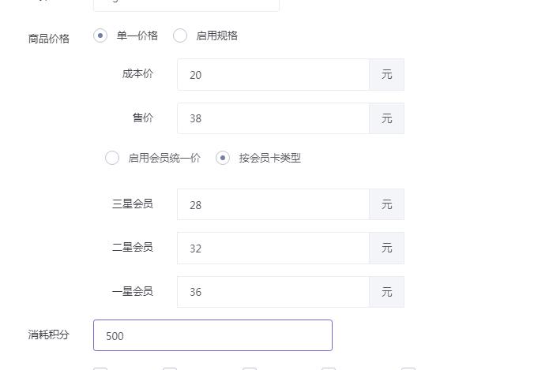Click the 元 suffix beside 成本价
This screenshot has height=370, width=553.
[x=386, y=75]
